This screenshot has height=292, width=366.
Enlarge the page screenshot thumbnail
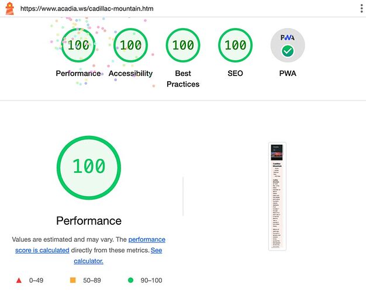277,196
